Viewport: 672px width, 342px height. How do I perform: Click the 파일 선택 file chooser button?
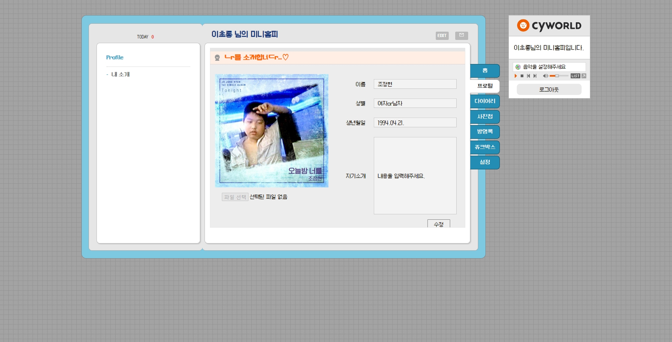(235, 197)
